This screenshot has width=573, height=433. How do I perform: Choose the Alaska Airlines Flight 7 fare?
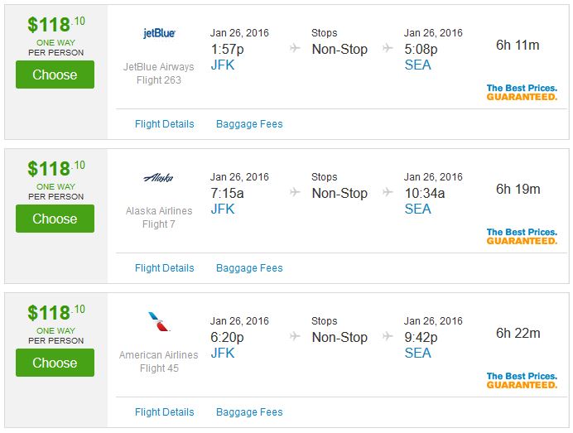pos(55,219)
